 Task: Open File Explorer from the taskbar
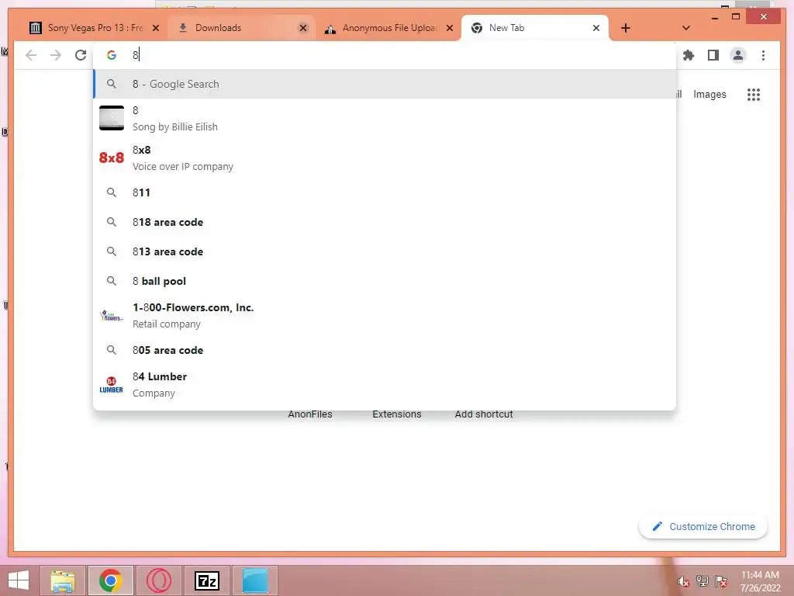[63, 580]
